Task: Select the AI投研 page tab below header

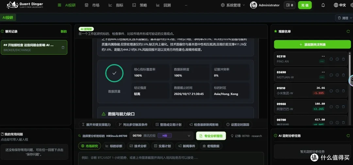Action: pyautogui.click(x=8, y=18)
